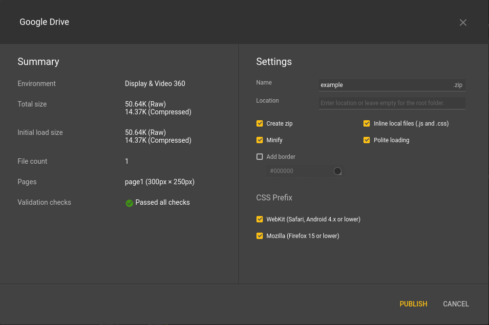Click the Passed all checks text
This screenshot has width=489, height=325.
pos(163,202)
